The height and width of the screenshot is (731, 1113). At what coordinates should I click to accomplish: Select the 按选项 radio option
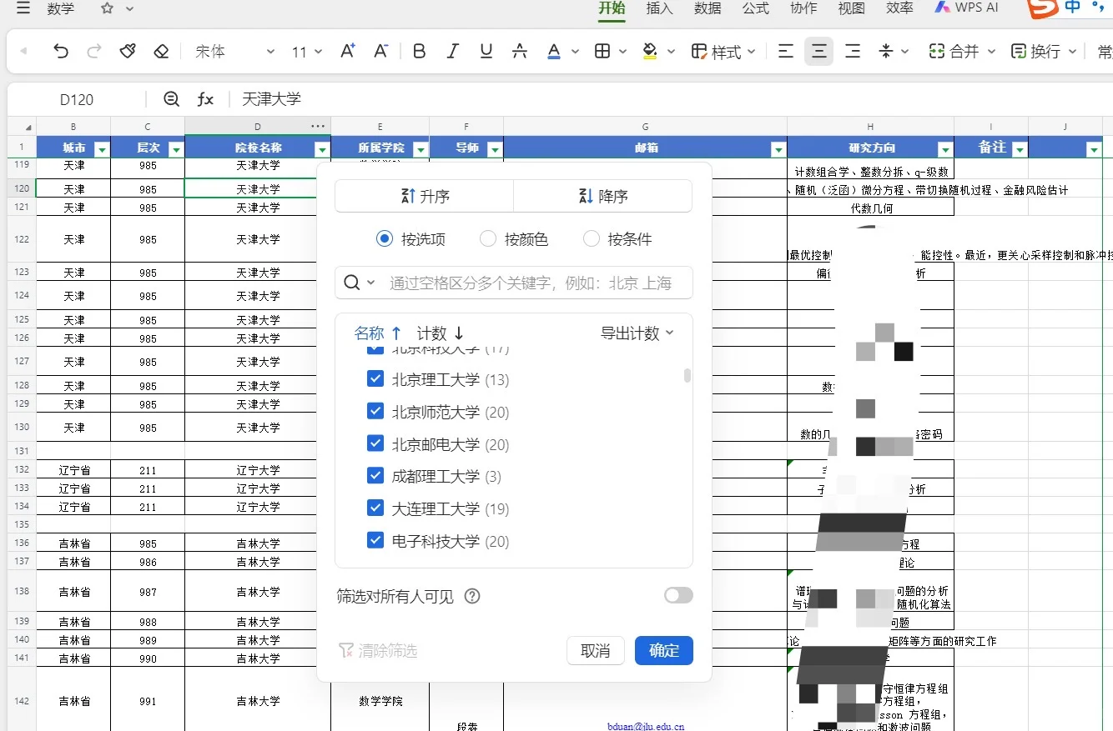[384, 239]
